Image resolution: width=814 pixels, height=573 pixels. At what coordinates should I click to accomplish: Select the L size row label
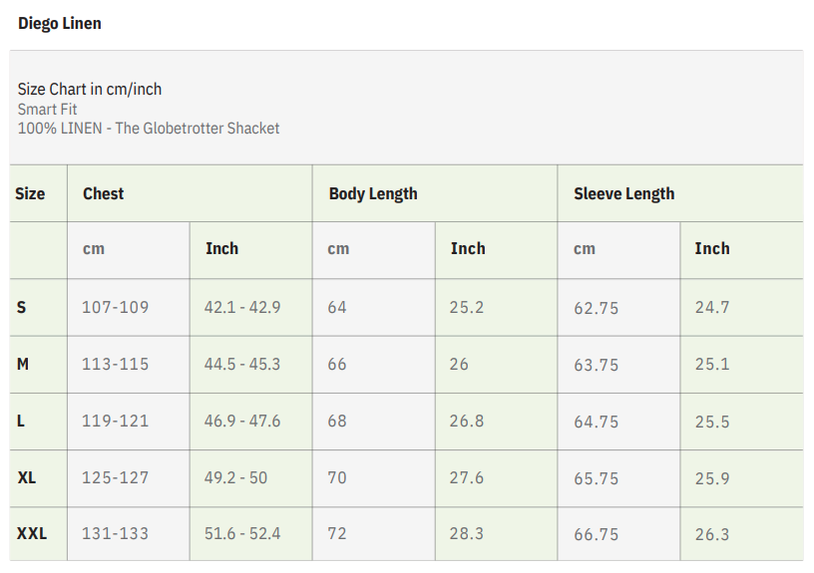point(21,421)
